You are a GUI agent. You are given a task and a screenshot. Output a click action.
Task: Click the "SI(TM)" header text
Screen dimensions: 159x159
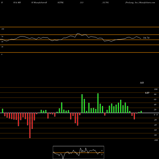tap(60, 3)
